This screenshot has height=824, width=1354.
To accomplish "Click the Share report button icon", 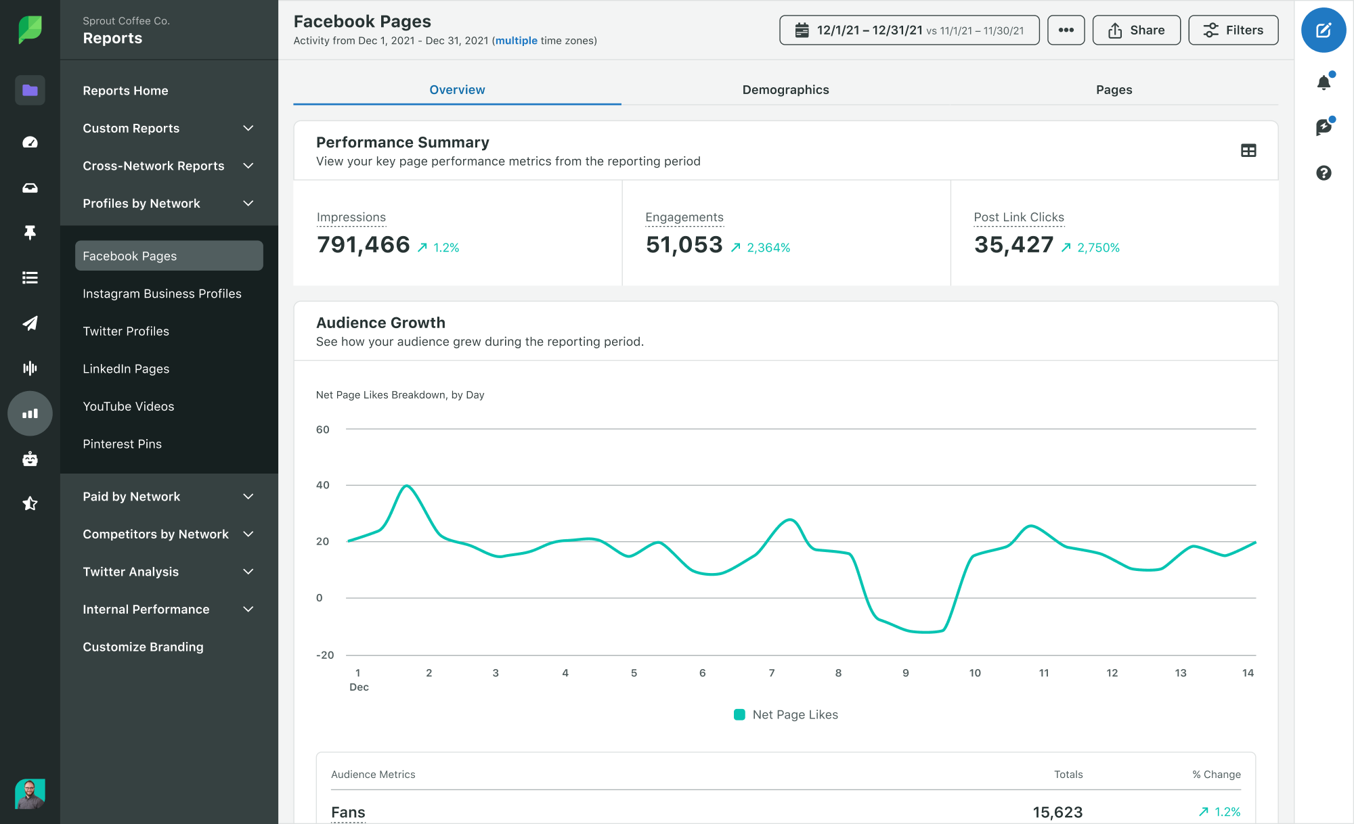I will 1114,29.
